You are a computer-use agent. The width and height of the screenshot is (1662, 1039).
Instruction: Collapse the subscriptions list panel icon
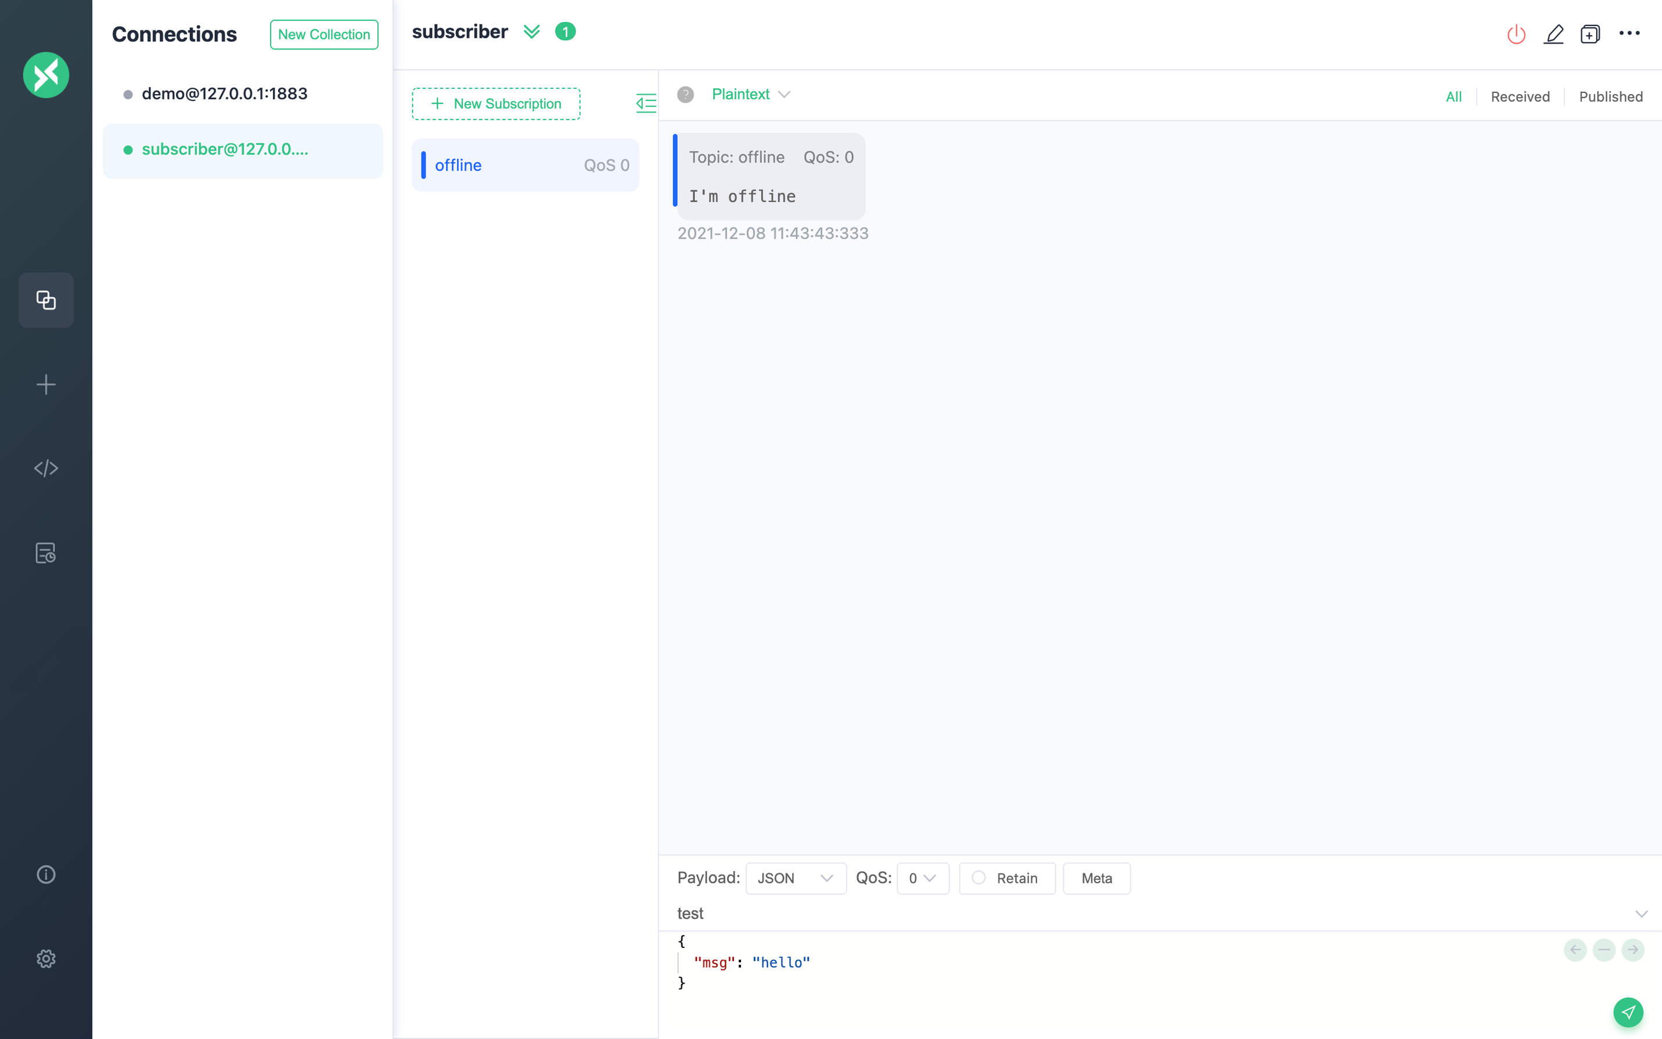coord(646,104)
